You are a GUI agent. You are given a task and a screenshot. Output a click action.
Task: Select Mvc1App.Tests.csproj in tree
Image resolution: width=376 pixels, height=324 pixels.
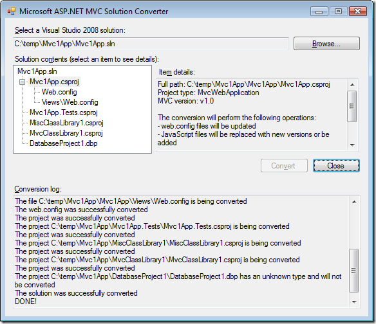64,113
